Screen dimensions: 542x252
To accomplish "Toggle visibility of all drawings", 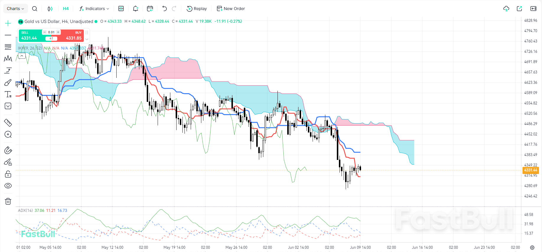I will click(x=8, y=186).
